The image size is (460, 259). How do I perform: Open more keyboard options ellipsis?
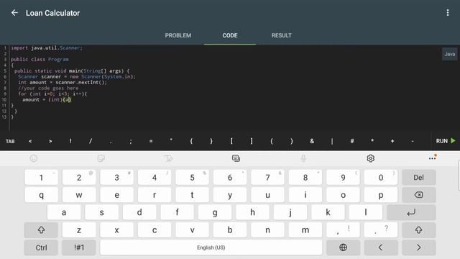(x=433, y=158)
